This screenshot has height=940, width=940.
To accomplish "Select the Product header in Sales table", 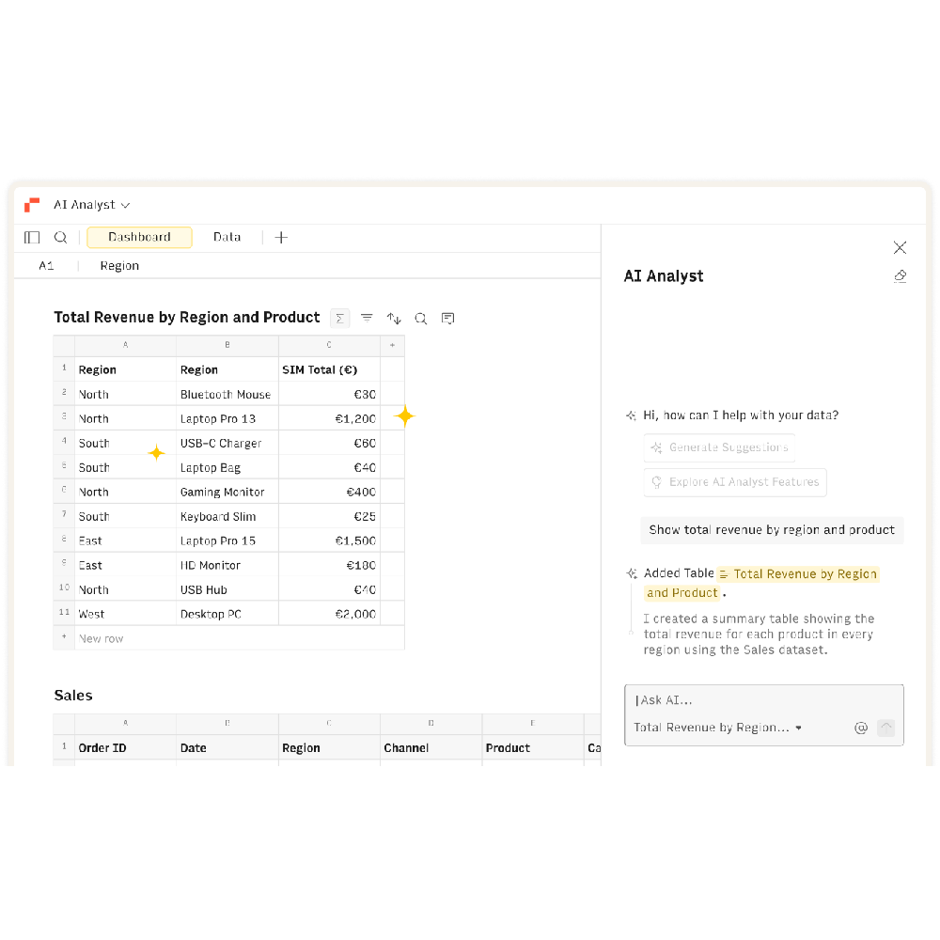I will (x=533, y=748).
